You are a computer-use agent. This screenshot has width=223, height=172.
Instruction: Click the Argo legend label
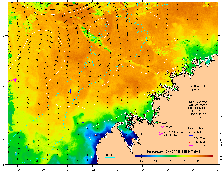[169, 126]
